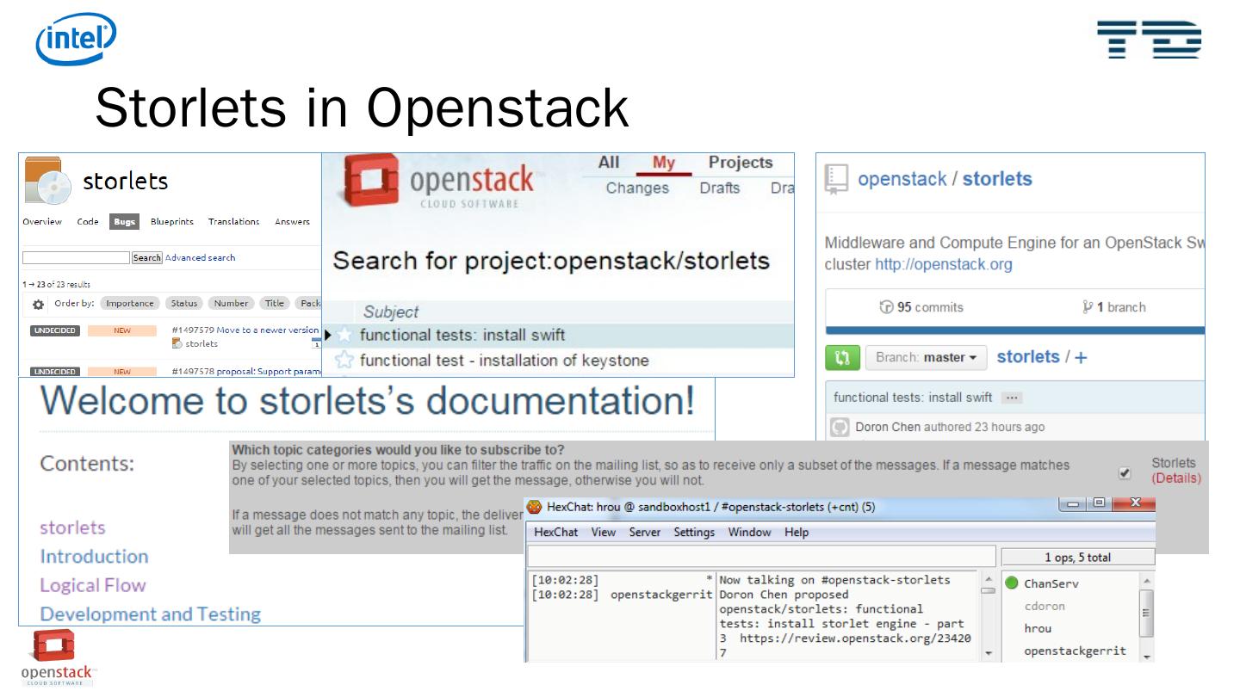Select openstackgerrit in the HexChat user list
This screenshot has height=697, width=1240.
1075,651
